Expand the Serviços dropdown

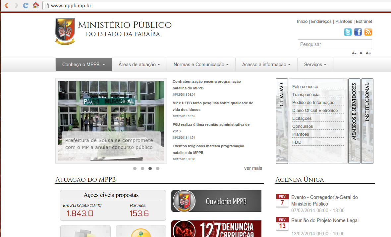pyautogui.click(x=315, y=65)
